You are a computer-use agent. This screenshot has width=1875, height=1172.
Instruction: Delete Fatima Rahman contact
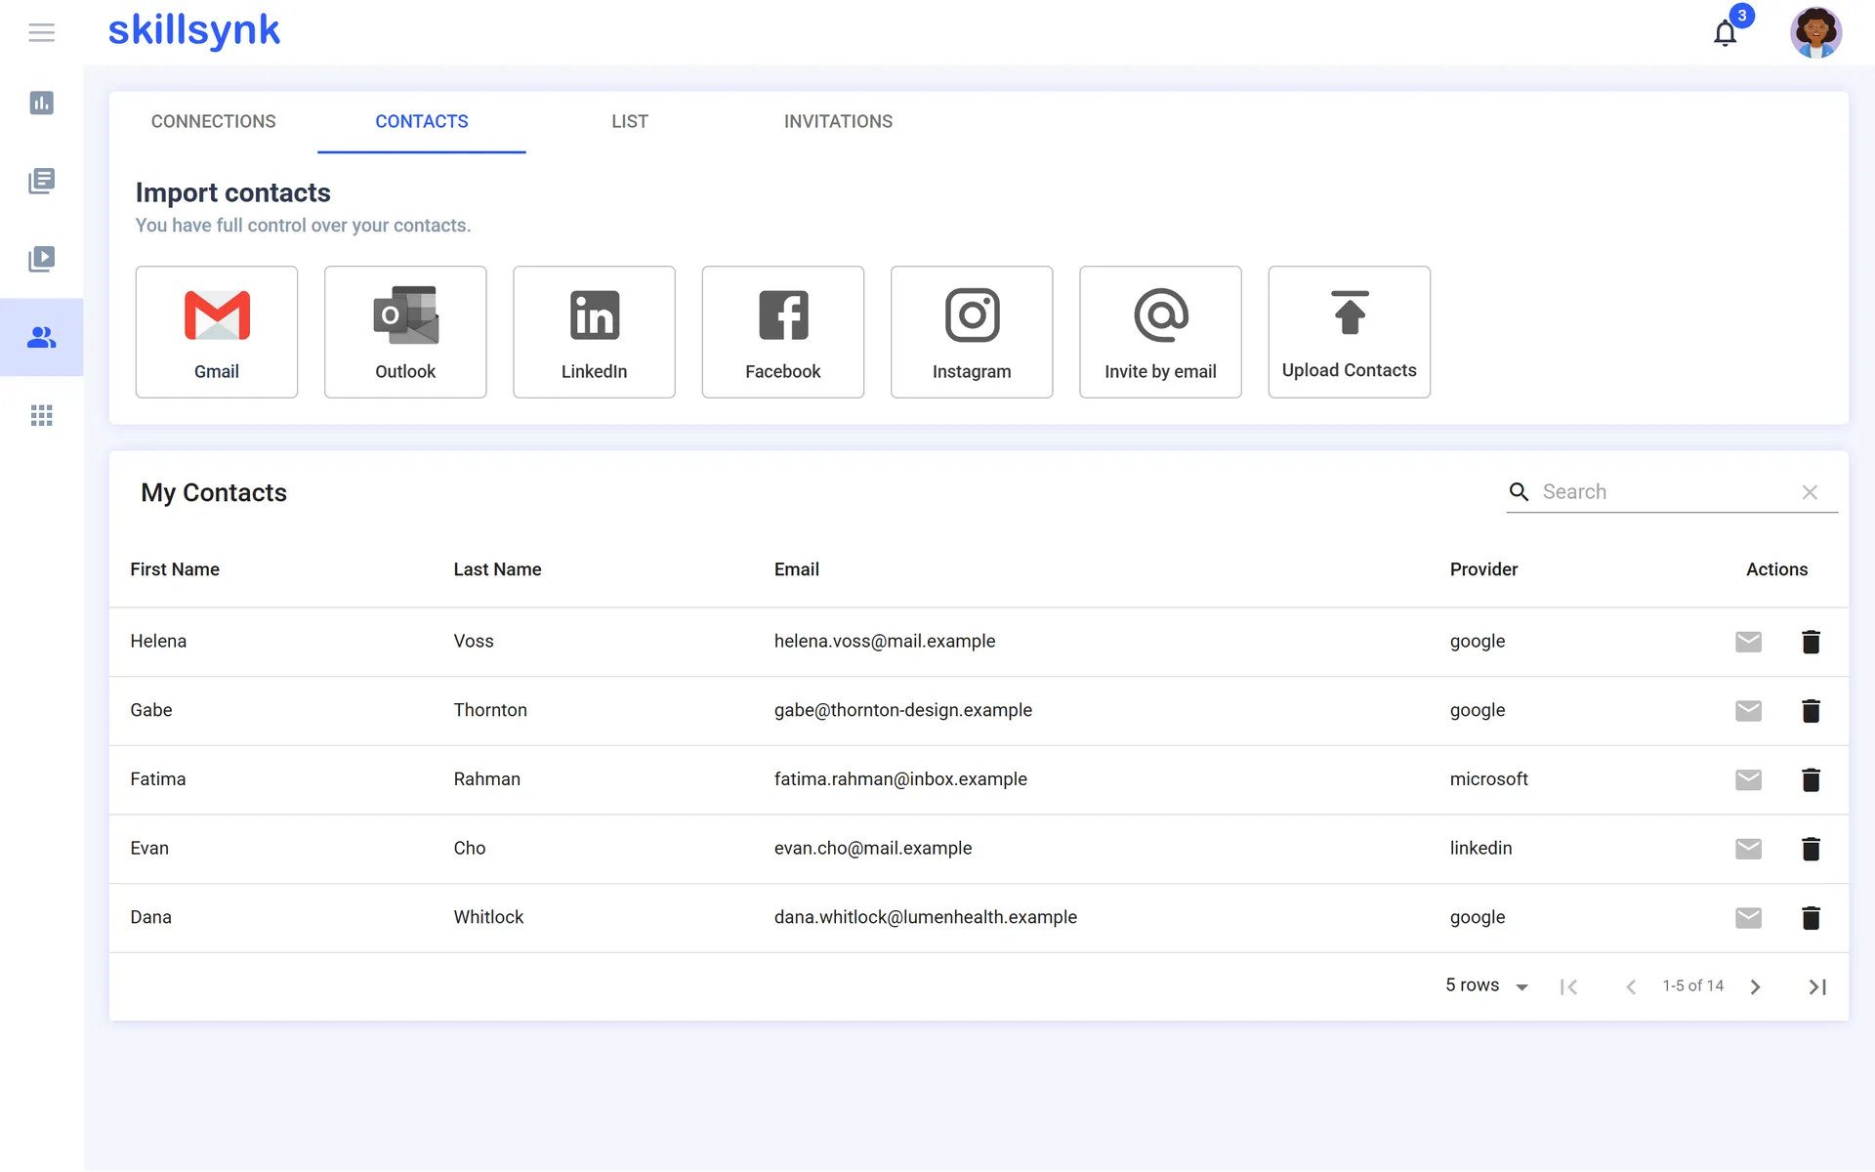1811,779
